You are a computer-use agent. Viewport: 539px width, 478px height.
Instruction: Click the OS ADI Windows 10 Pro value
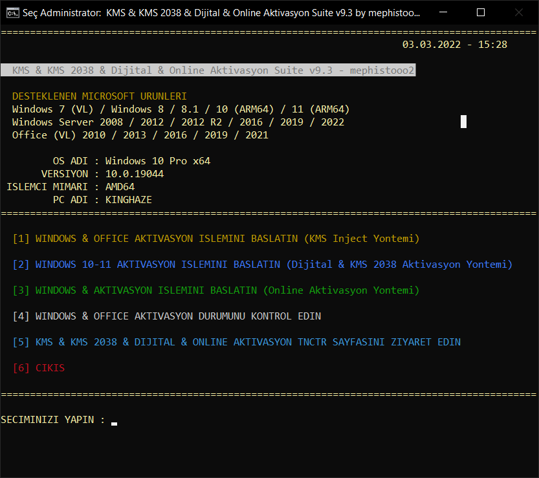(x=158, y=160)
